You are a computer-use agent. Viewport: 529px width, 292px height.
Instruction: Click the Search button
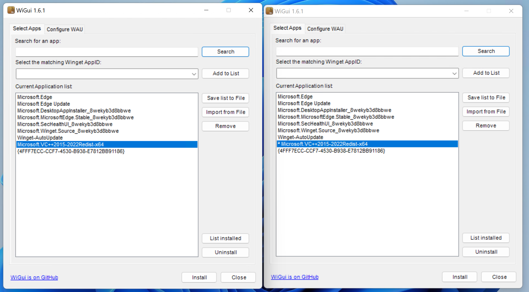(x=225, y=52)
